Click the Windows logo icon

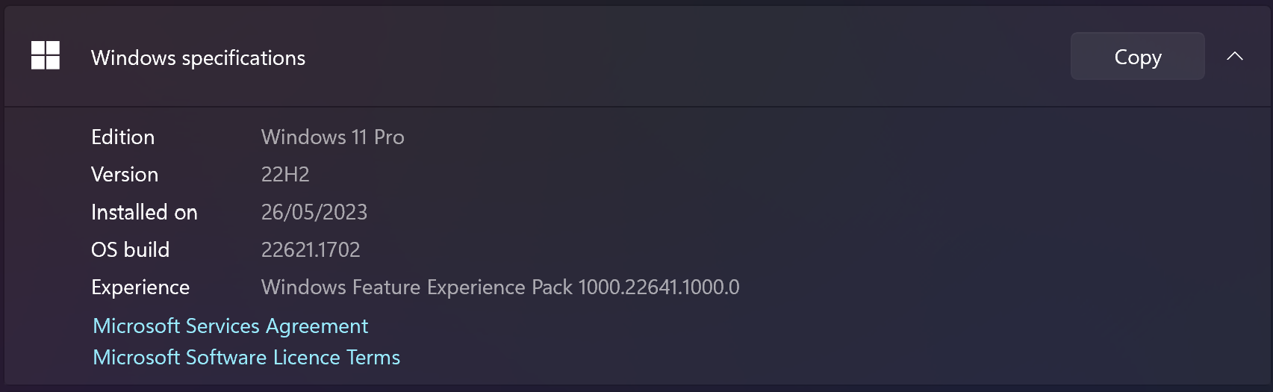[46, 56]
